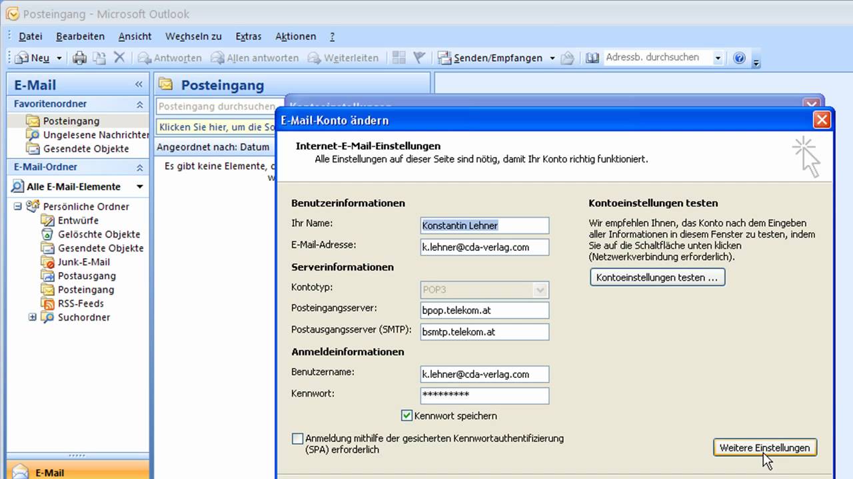Click the Print icon in toolbar

(x=79, y=58)
